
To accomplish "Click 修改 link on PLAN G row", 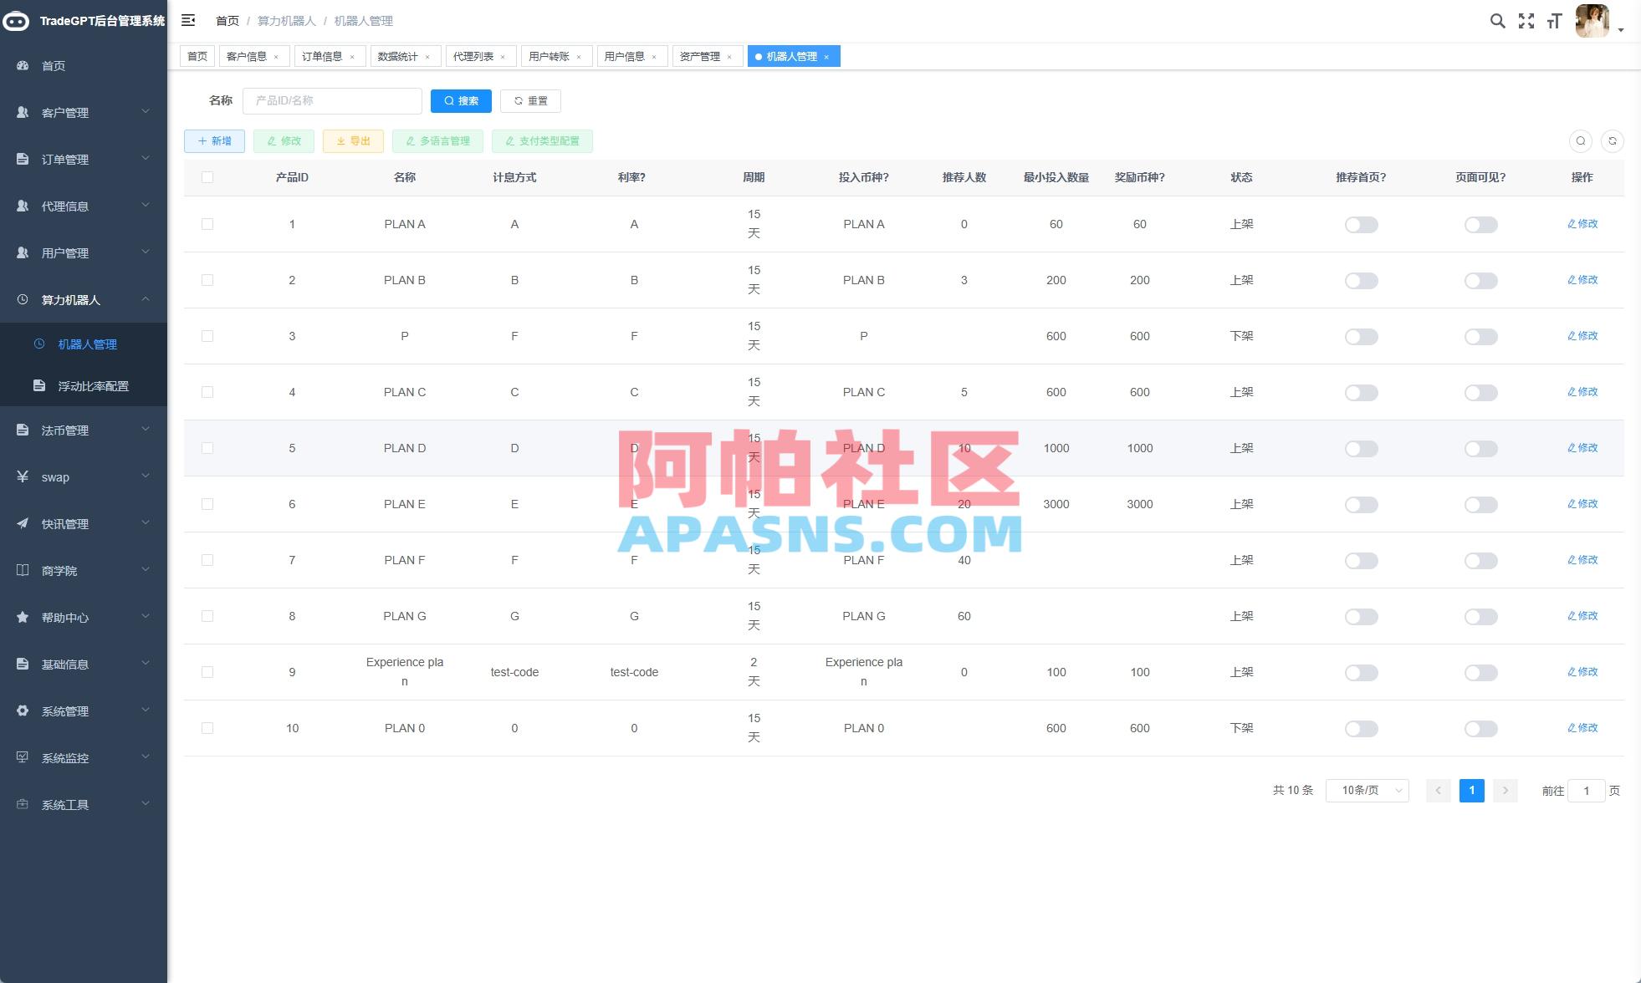I will click(x=1582, y=616).
